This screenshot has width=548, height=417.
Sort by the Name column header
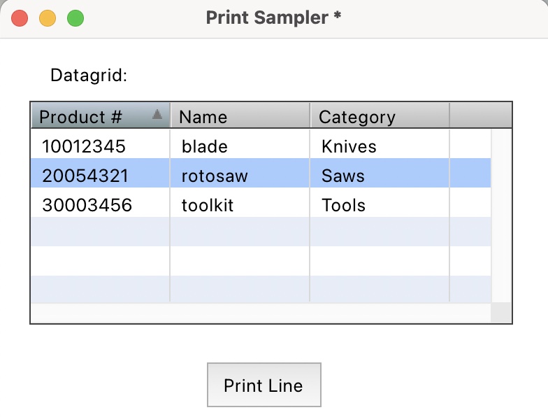point(240,116)
